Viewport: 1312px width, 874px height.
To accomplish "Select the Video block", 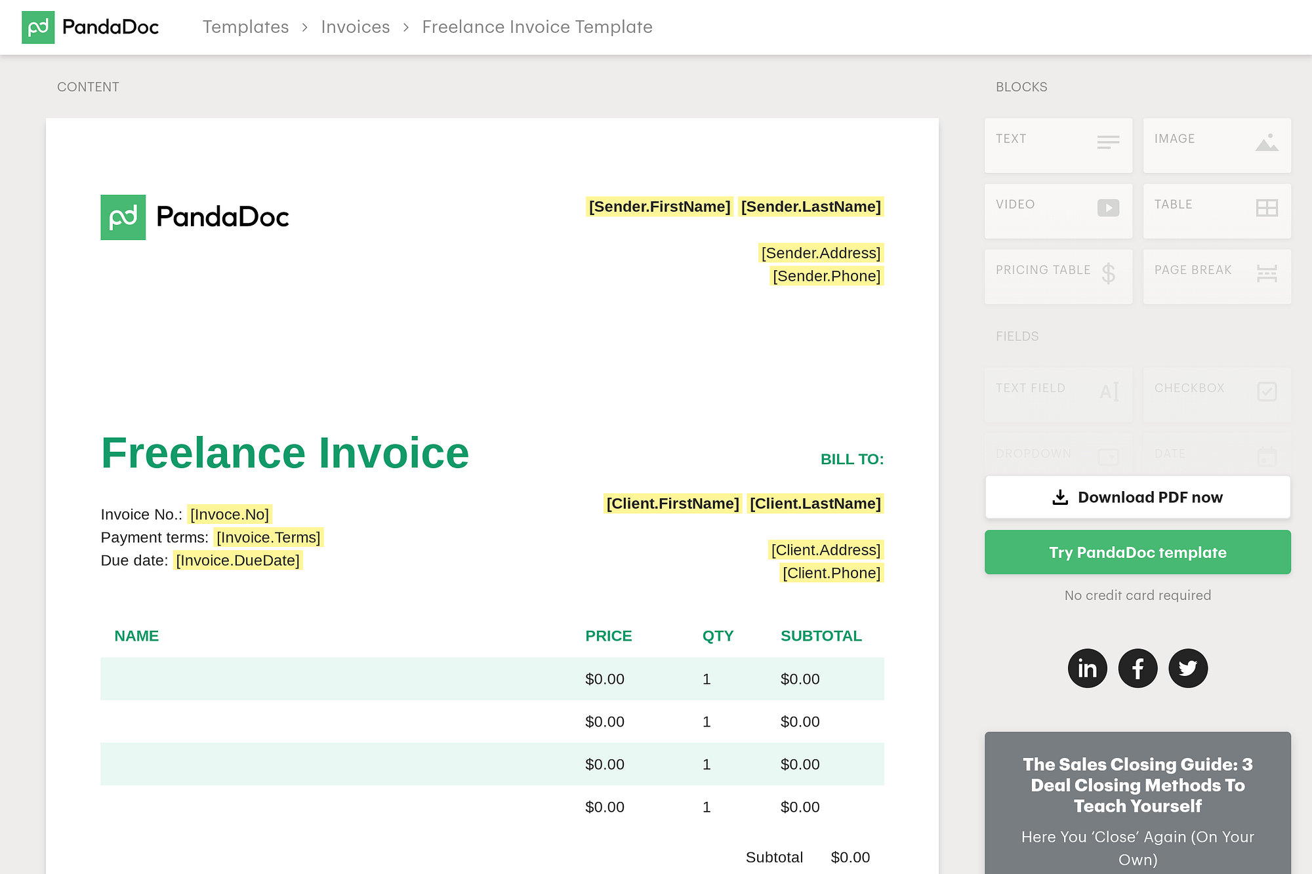I will click(x=1058, y=211).
